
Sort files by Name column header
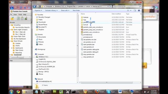tap(83, 14)
